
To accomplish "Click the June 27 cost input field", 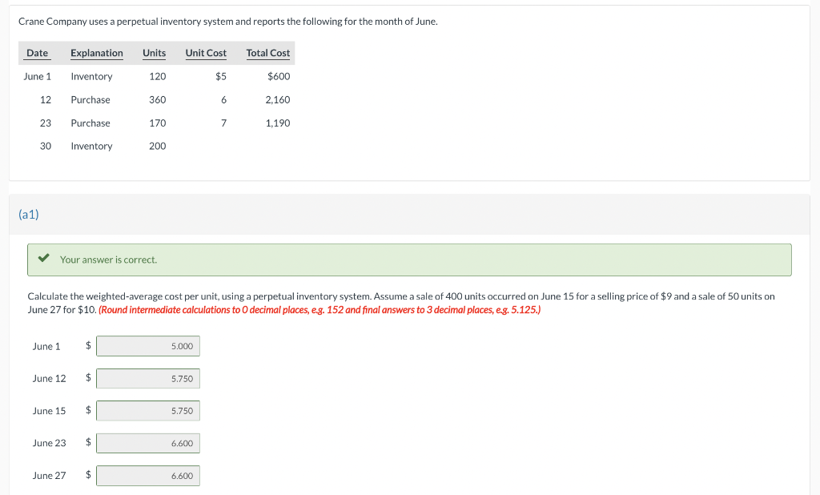I will click(148, 476).
